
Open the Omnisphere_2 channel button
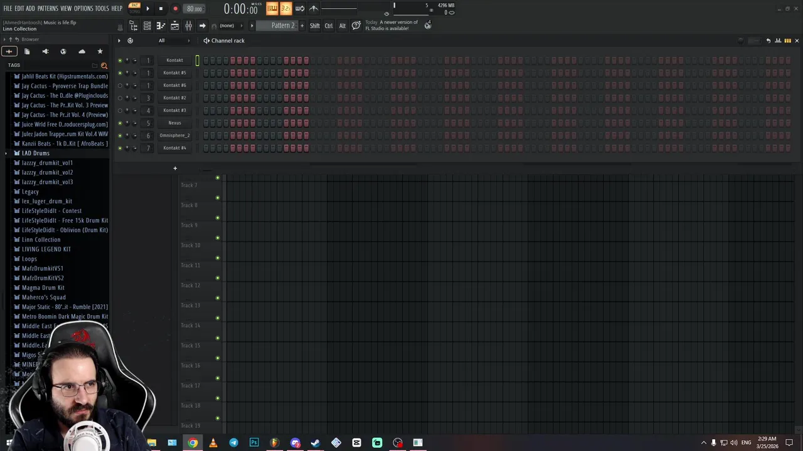(x=174, y=136)
